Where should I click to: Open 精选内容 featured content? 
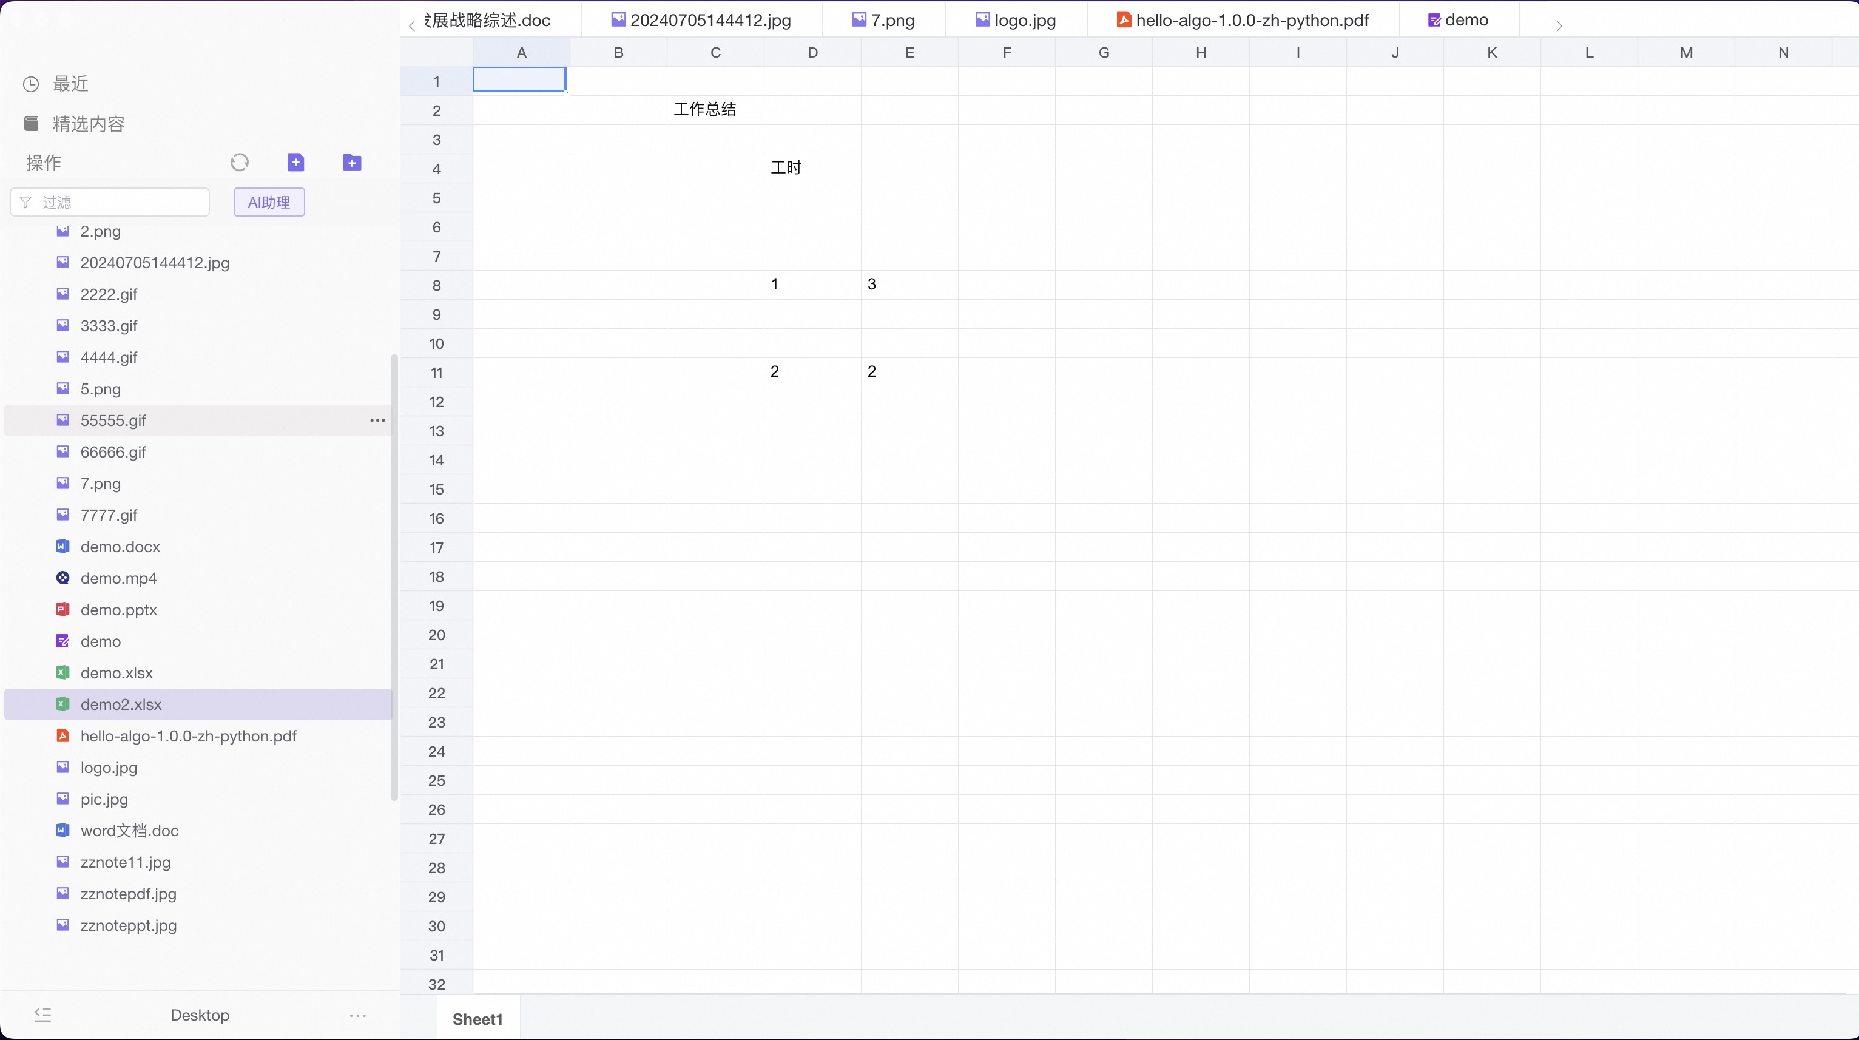pos(88,124)
